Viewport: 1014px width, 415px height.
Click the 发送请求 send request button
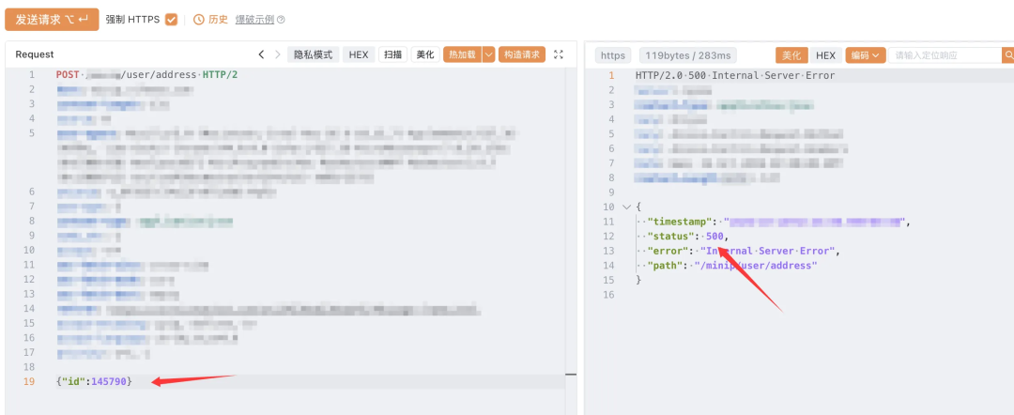coord(52,20)
